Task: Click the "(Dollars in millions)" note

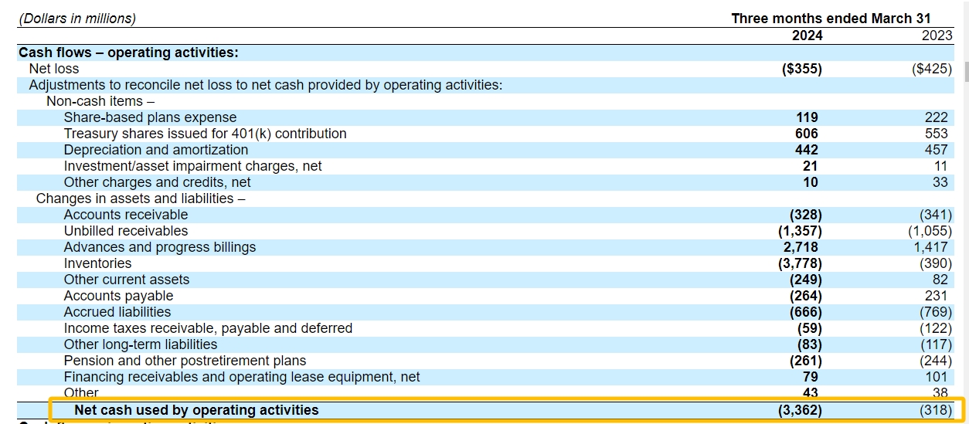Action: coord(77,19)
